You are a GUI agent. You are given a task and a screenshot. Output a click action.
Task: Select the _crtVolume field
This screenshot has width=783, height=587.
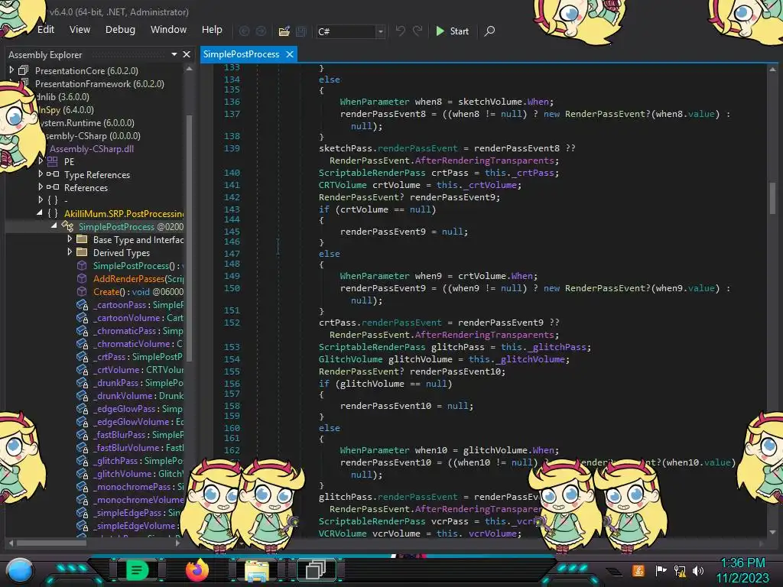(x=138, y=370)
